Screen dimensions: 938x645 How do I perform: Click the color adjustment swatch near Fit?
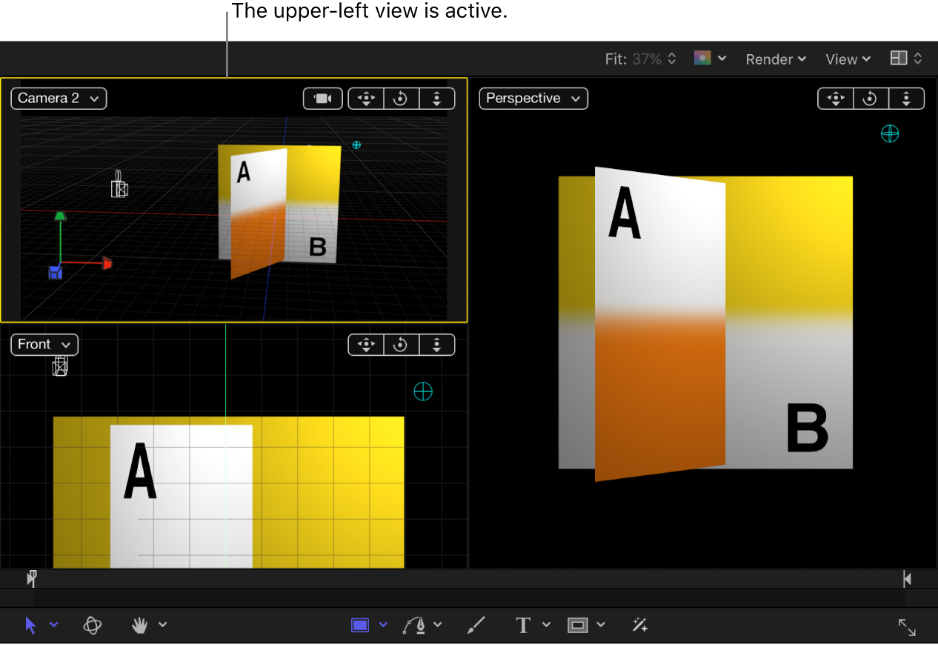tap(702, 56)
